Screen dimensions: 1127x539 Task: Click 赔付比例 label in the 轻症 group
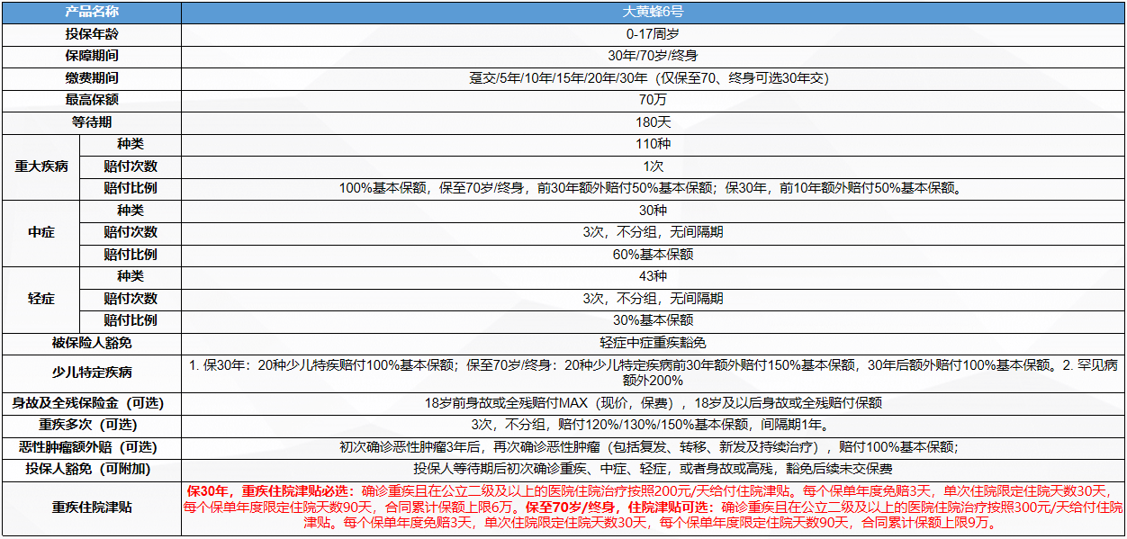(131, 320)
